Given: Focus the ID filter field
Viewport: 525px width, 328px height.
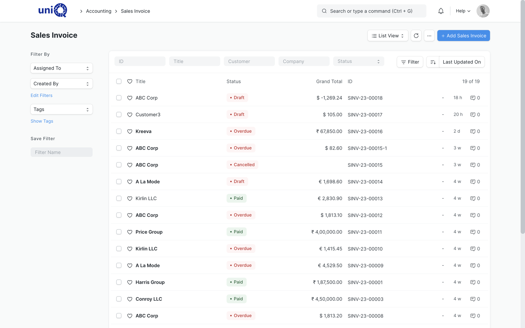Looking at the screenshot, I should click(x=140, y=61).
